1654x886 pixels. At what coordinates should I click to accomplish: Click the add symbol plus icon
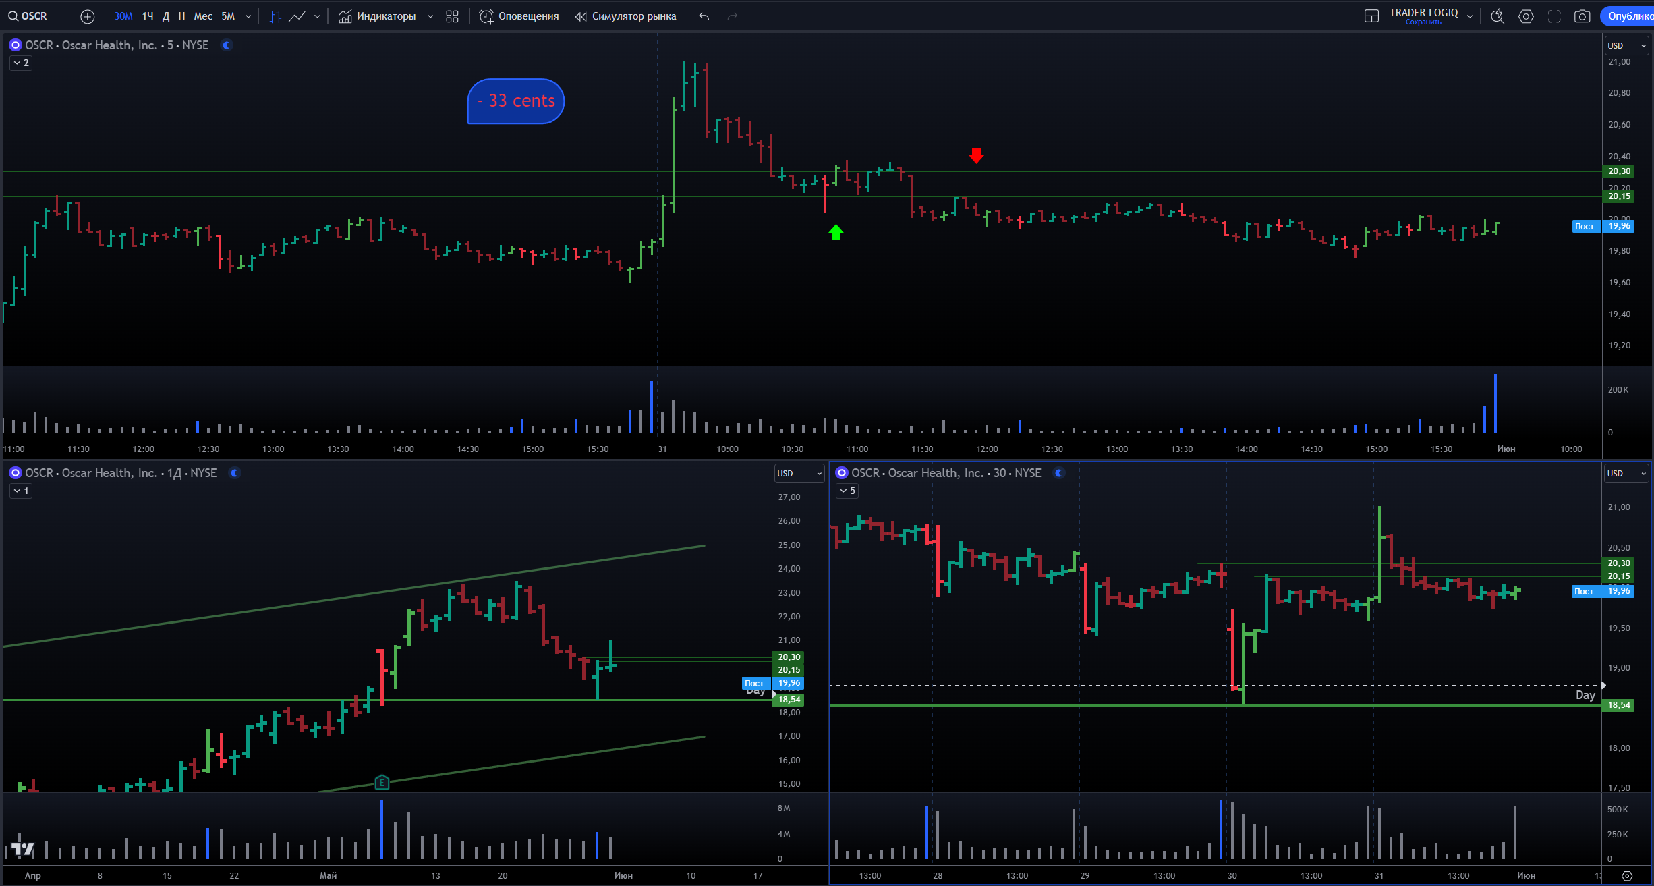(x=87, y=16)
